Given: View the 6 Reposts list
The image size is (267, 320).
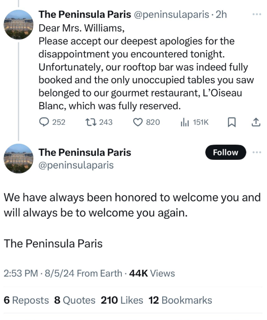Looking at the screenshot, I should (x=26, y=300).
